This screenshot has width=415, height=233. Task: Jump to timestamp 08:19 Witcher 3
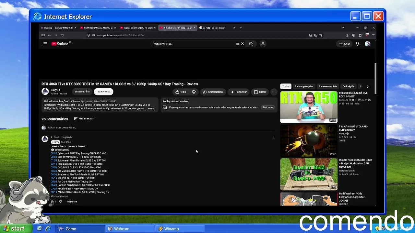click(54, 192)
